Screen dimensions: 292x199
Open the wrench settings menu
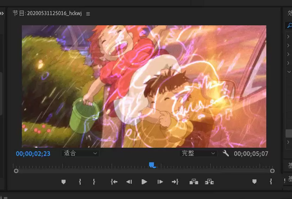[x=226, y=154]
